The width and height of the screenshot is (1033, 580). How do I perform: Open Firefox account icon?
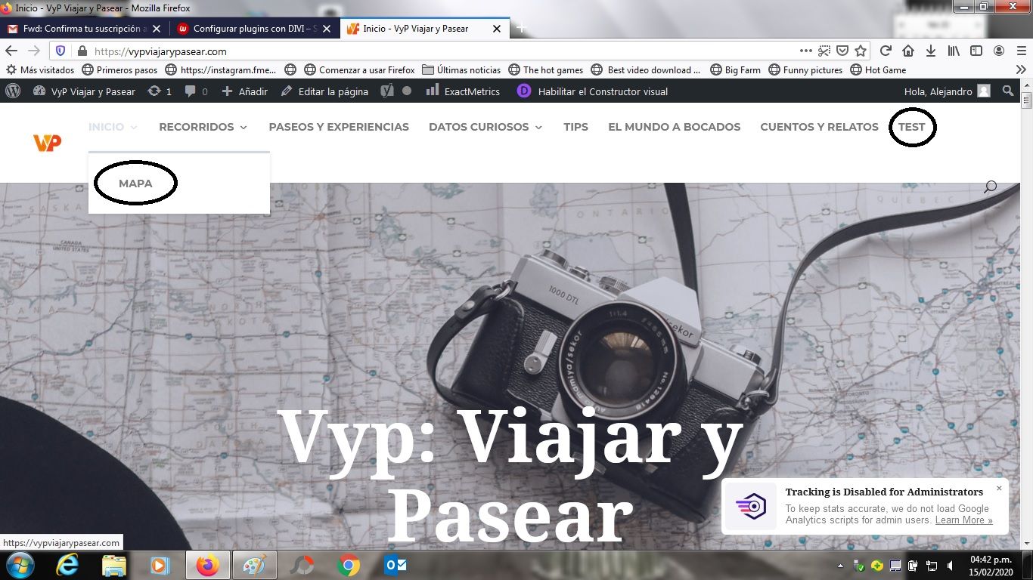[999, 51]
